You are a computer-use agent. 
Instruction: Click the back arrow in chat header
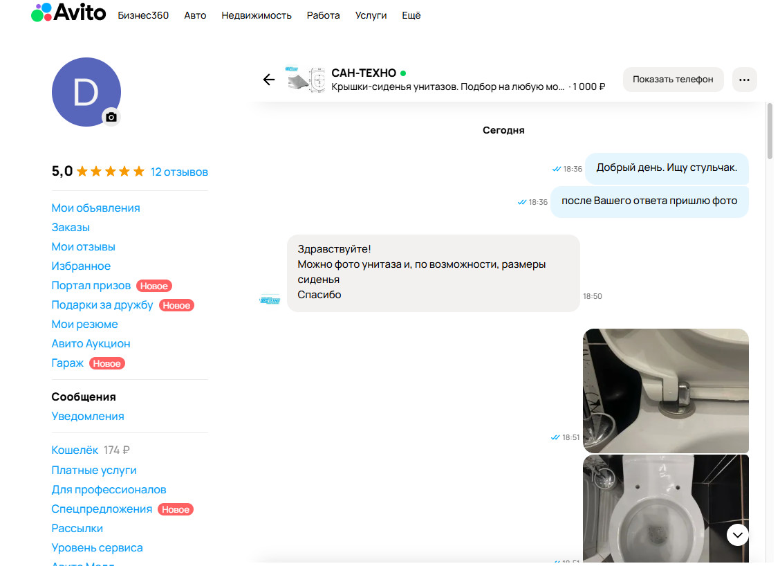(269, 80)
